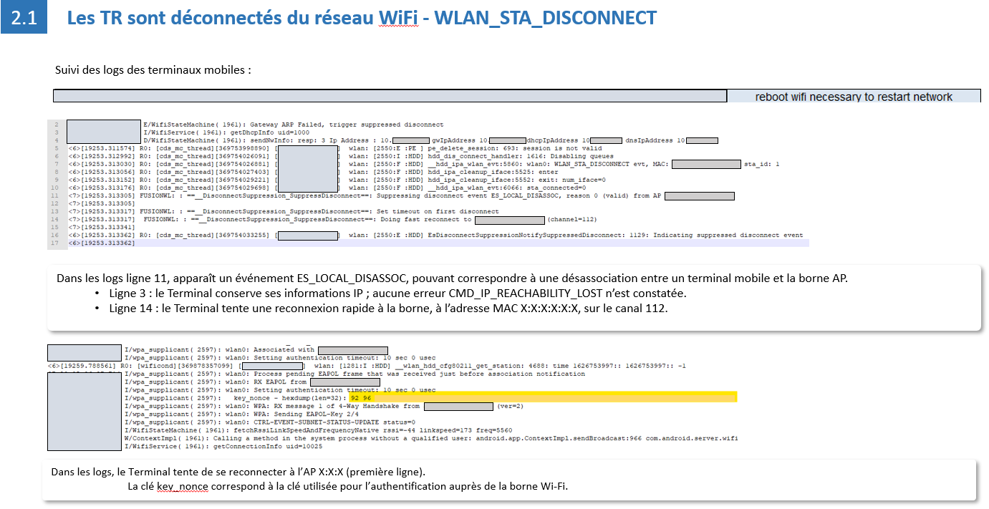Click the redacted thread-name box near line 7

point(309,165)
